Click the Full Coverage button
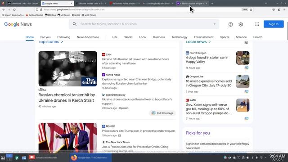Viewport: 288px width, 162px height. click(162, 113)
